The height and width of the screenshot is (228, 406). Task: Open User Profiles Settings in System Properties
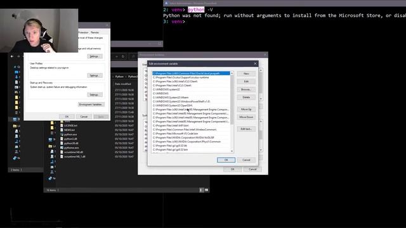(95, 75)
